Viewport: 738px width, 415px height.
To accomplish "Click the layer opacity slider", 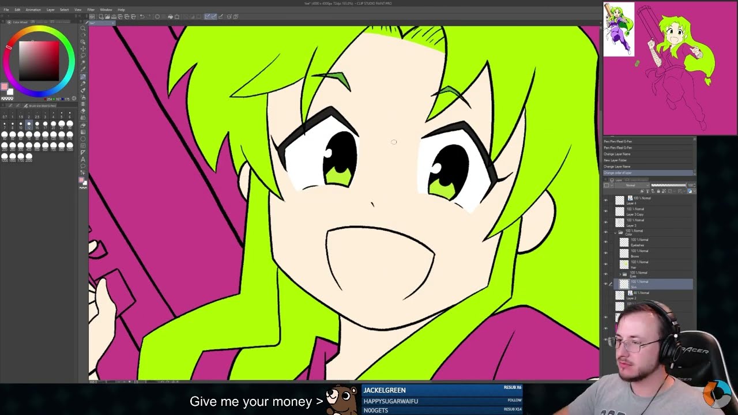I will click(x=669, y=185).
